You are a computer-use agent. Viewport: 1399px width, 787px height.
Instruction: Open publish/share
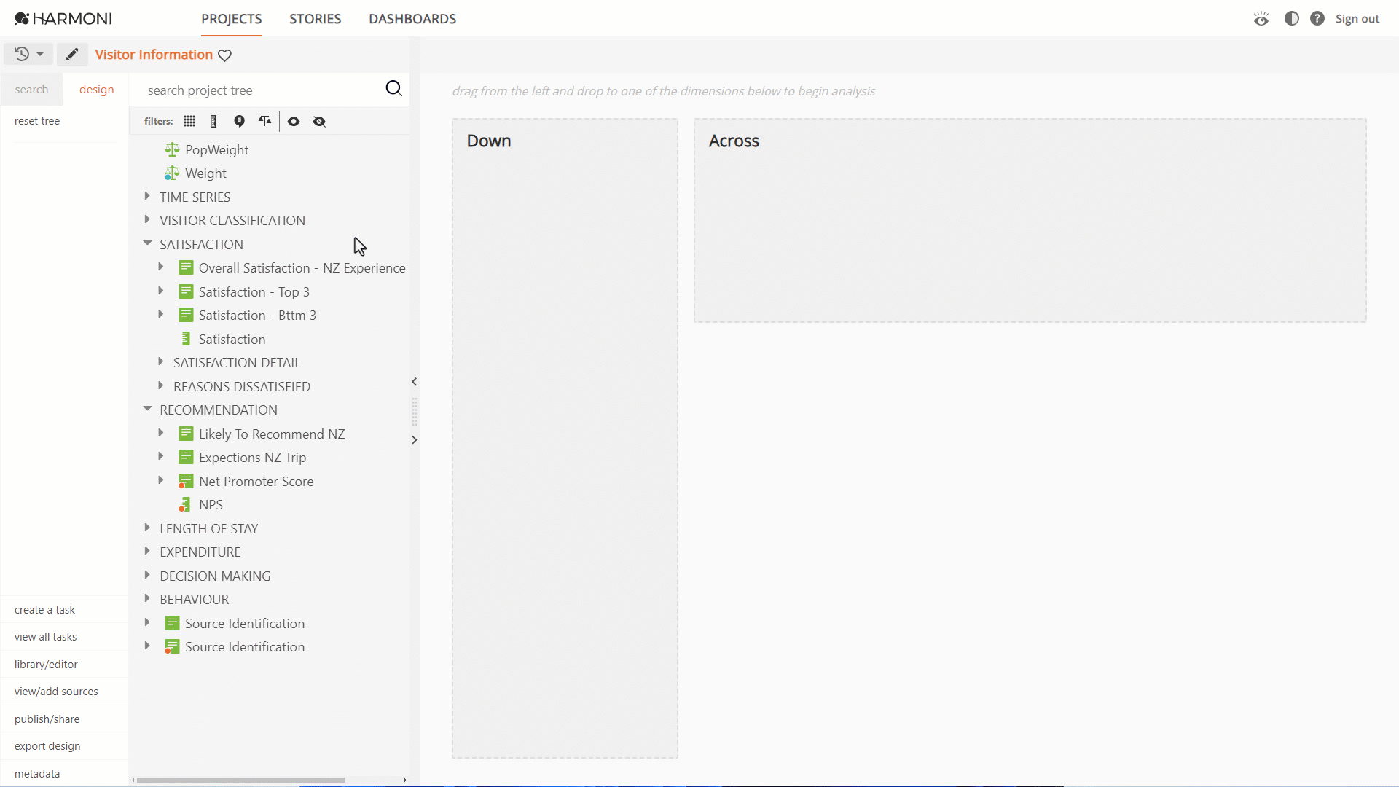click(x=47, y=719)
